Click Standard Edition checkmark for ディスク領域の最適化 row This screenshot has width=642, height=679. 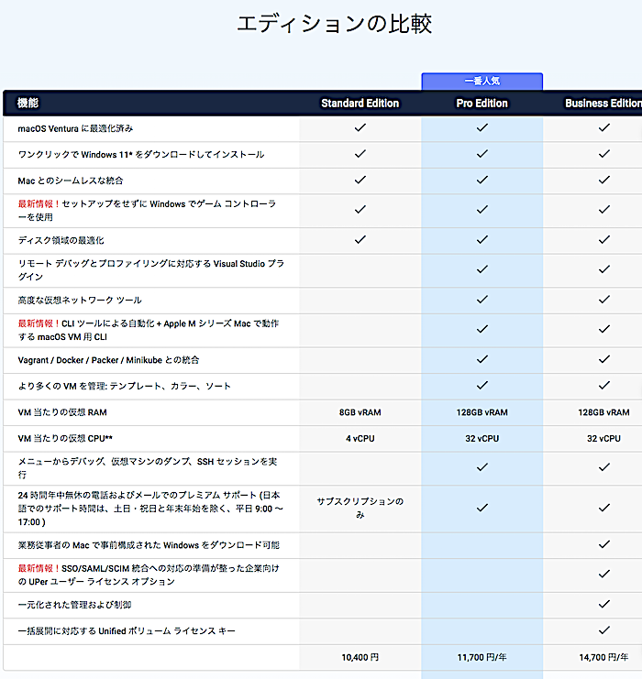click(360, 240)
